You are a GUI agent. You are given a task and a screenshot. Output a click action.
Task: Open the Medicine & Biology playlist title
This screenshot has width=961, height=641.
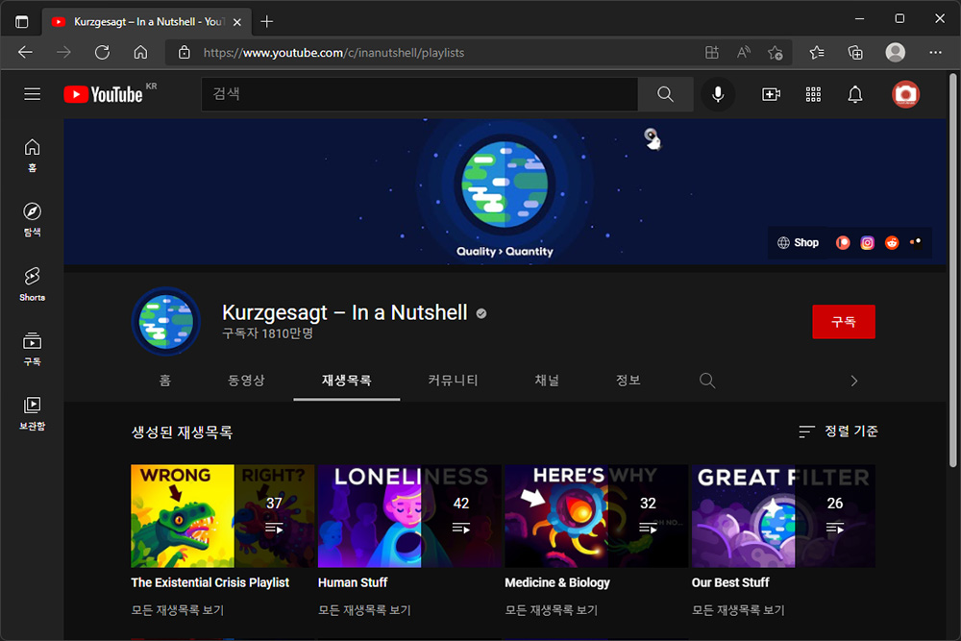pyautogui.click(x=557, y=582)
